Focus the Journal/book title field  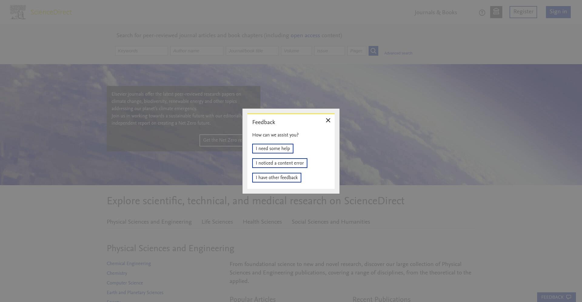click(x=252, y=51)
